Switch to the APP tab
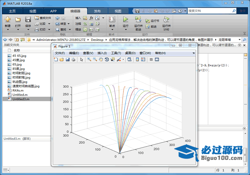This screenshot has height=175, width=250. click(53, 11)
